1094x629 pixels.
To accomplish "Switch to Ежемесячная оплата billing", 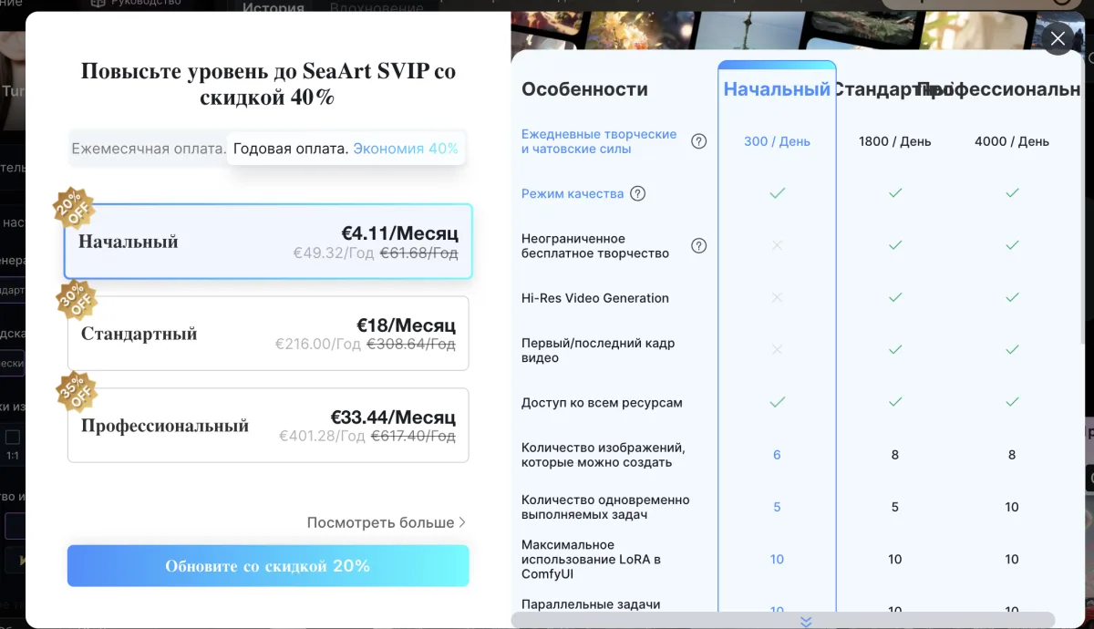I will coord(149,149).
